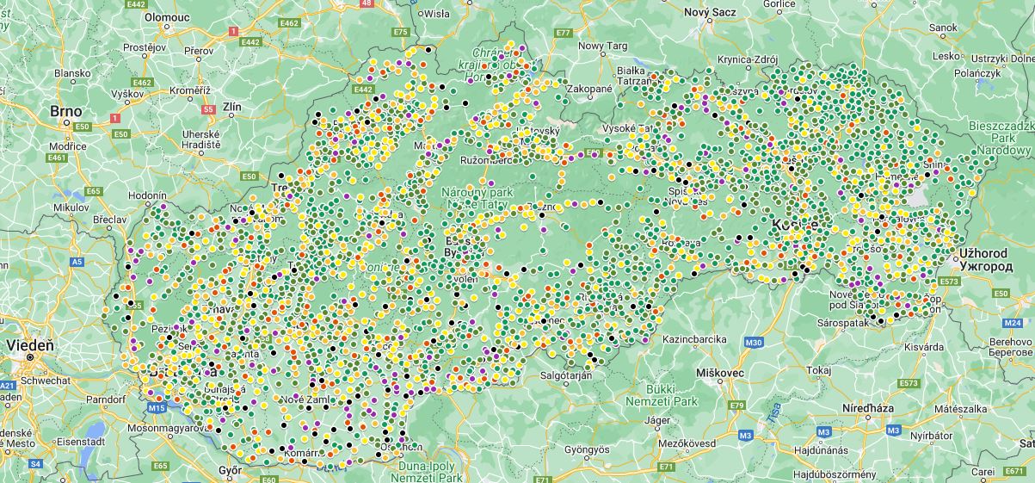
Task: Click the Eisenstadt label
Action: [x=80, y=441]
